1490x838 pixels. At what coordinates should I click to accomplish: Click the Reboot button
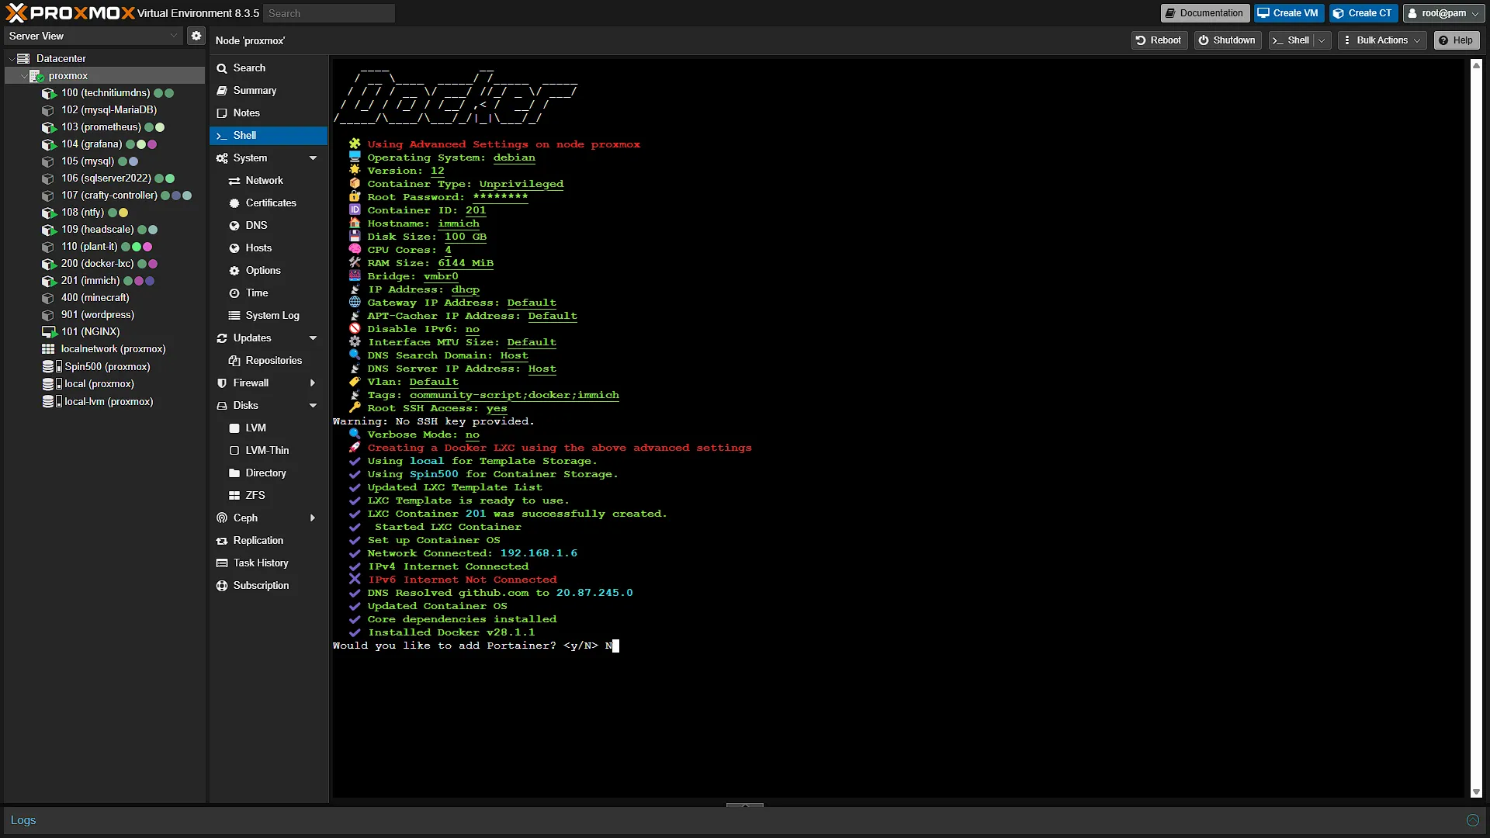point(1159,40)
